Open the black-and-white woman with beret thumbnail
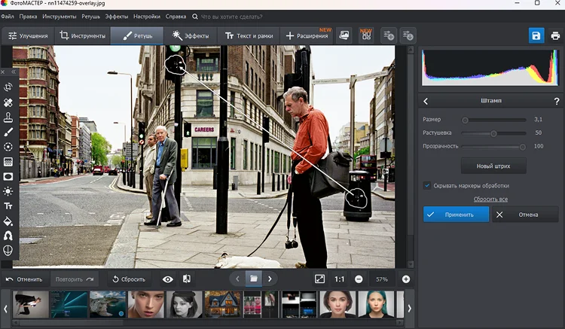Screen dimensions: 565x329 click(x=184, y=304)
